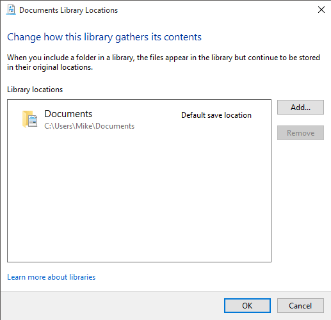Click the greyed-out Remove button
The width and height of the screenshot is (331, 320).
click(300, 133)
